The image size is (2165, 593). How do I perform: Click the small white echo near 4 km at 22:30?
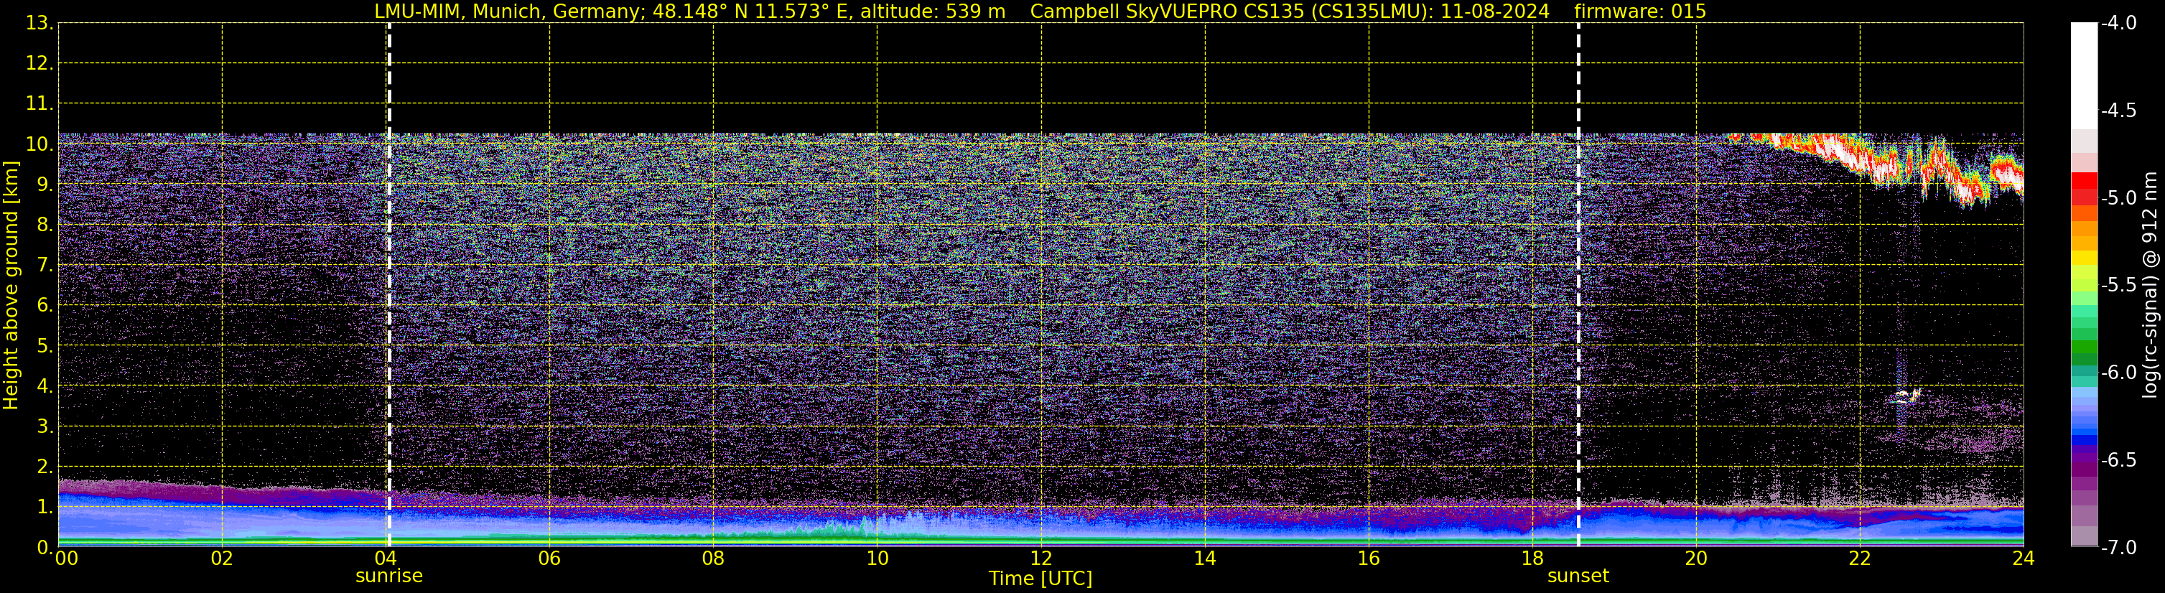pyautogui.click(x=1906, y=396)
